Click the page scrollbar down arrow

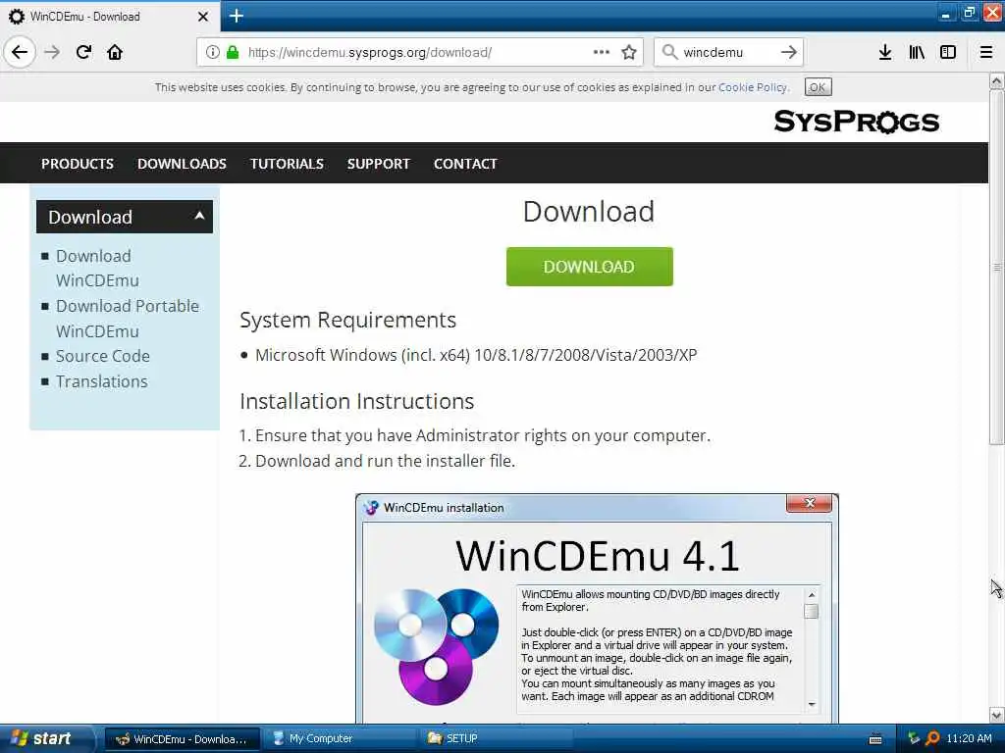996,715
